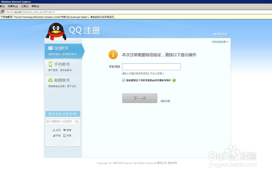Click the orange info icon
The width and height of the screenshot is (272, 174).
[113, 55]
